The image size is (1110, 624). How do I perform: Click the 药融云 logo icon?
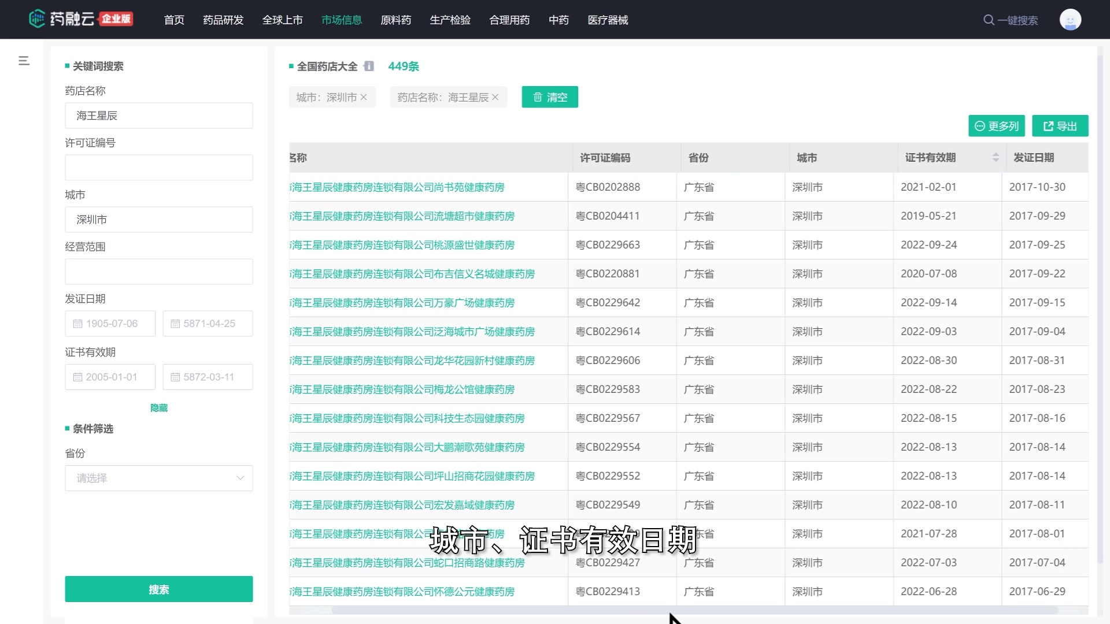pyautogui.click(x=37, y=19)
